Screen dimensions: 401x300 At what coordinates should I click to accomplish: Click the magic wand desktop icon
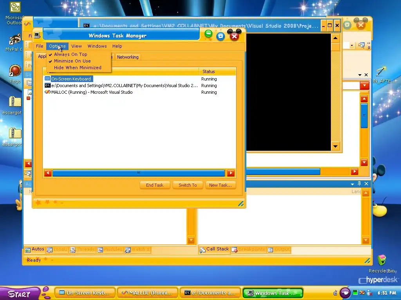(381, 71)
